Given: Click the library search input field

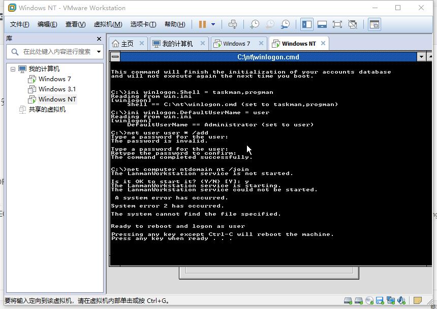Looking at the screenshot, I should 57,52.
